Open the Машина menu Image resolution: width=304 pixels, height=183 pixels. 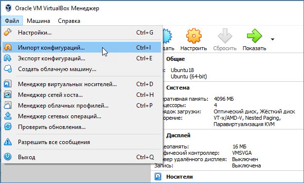(38, 21)
